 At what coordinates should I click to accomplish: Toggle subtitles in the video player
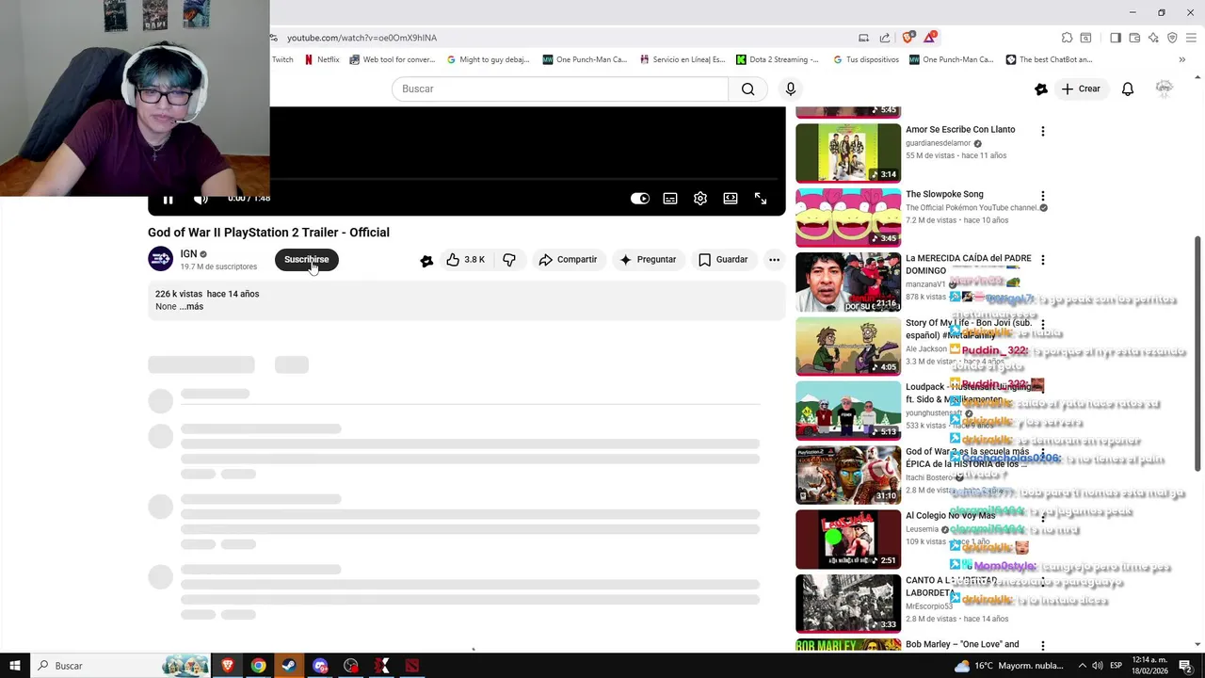(x=670, y=199)
